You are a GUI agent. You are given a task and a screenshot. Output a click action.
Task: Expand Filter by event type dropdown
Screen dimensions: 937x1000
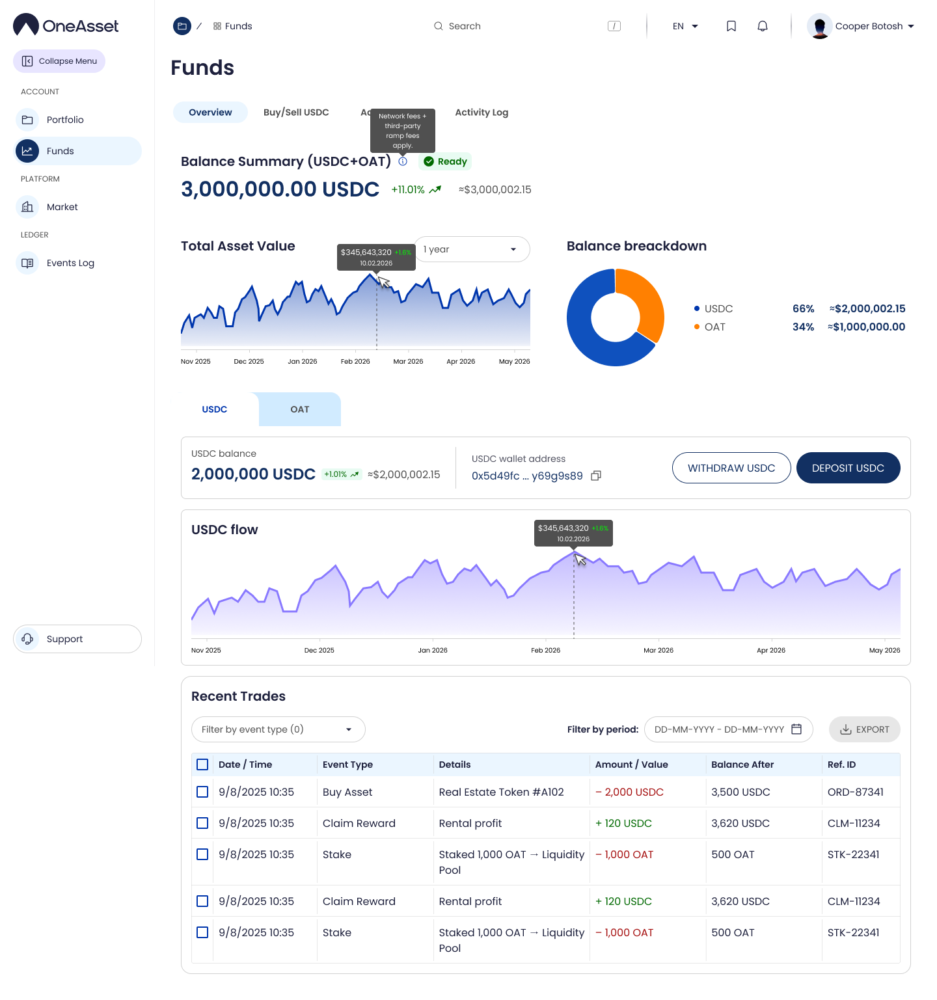[x=278, y=729]
